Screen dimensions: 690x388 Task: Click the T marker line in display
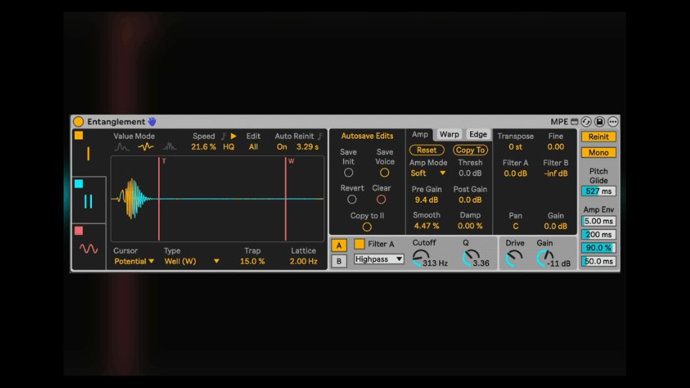(x=159, y=199)
